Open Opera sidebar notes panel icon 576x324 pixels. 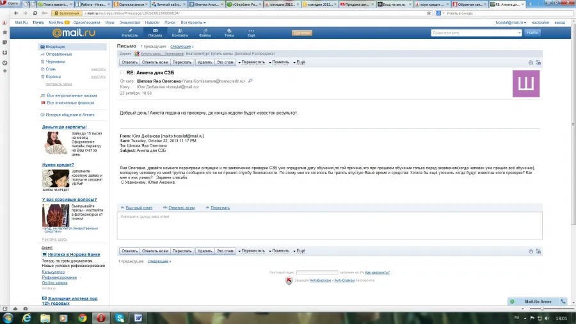4,43
